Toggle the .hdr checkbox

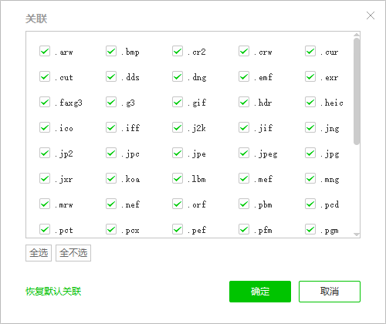(x=244, y=102)
